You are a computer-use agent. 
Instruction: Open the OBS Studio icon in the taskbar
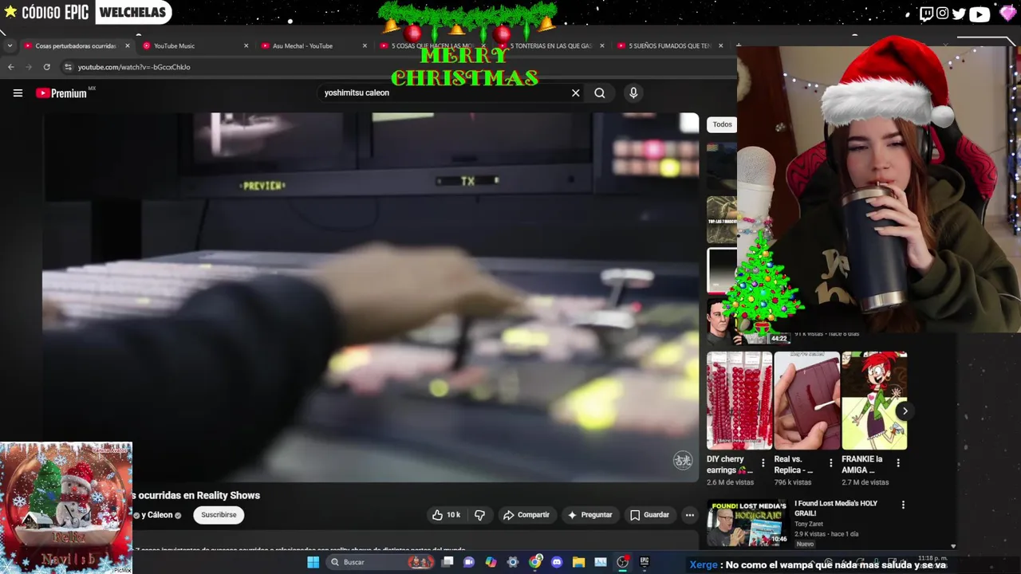(623, 562)
